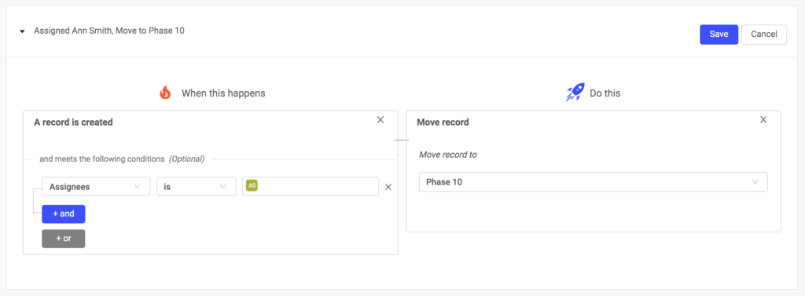
Task: Click the Save button
Action: [x=719, y=35]
